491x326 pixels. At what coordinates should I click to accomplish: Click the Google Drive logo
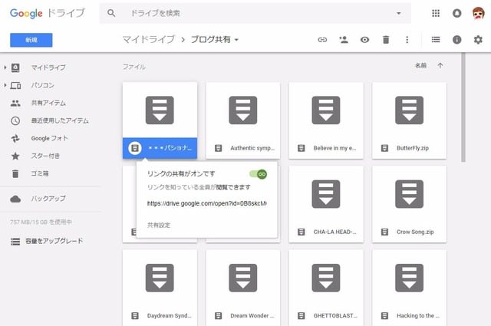[48, 13]
